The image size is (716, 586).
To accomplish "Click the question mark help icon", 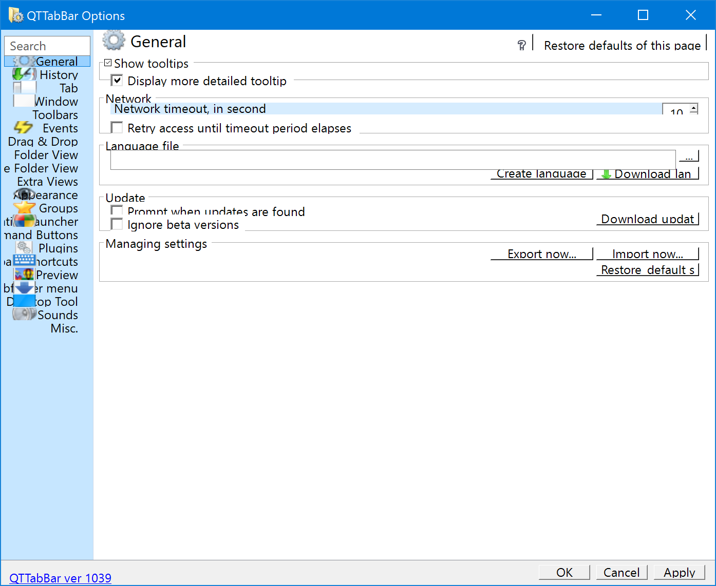I will [522, 46].
